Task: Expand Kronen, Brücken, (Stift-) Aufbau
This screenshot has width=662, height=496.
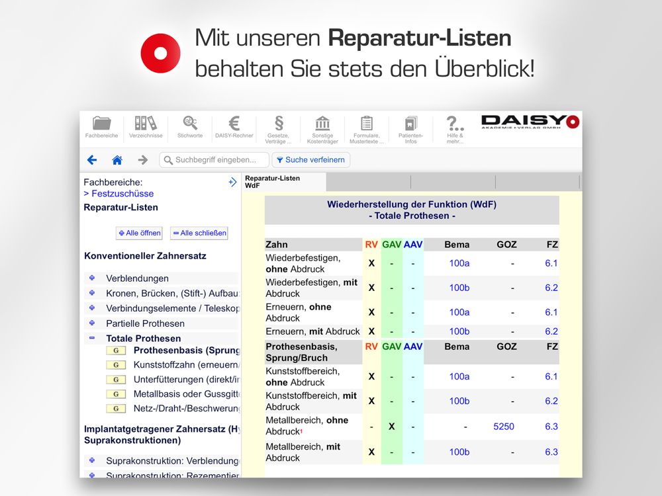Action: tap(92, 293)
